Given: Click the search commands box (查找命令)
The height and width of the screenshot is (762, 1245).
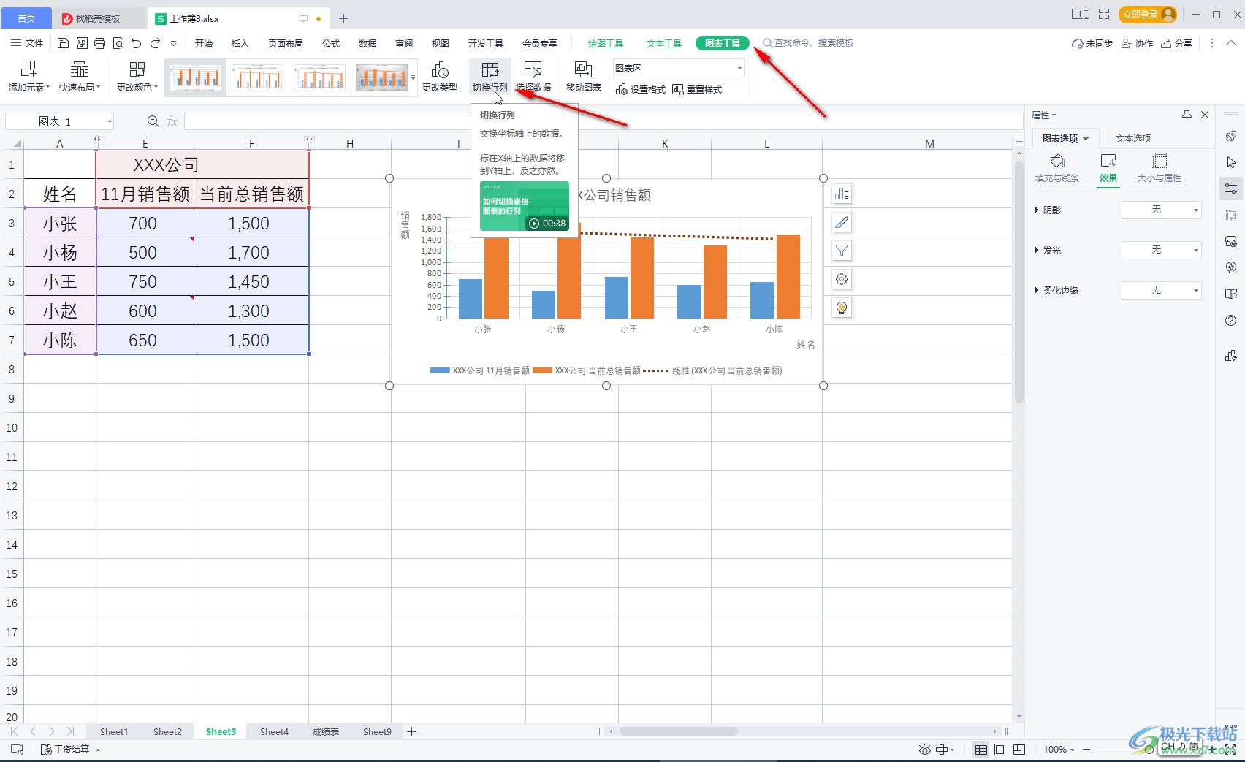Looking at the screenshot, I should tap(808, 43).
